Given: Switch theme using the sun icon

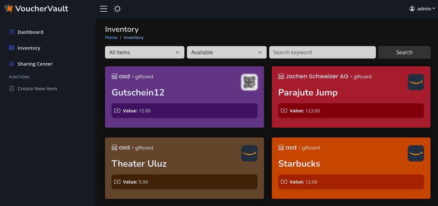Looking at the screenshot, I should coord(117,9).
